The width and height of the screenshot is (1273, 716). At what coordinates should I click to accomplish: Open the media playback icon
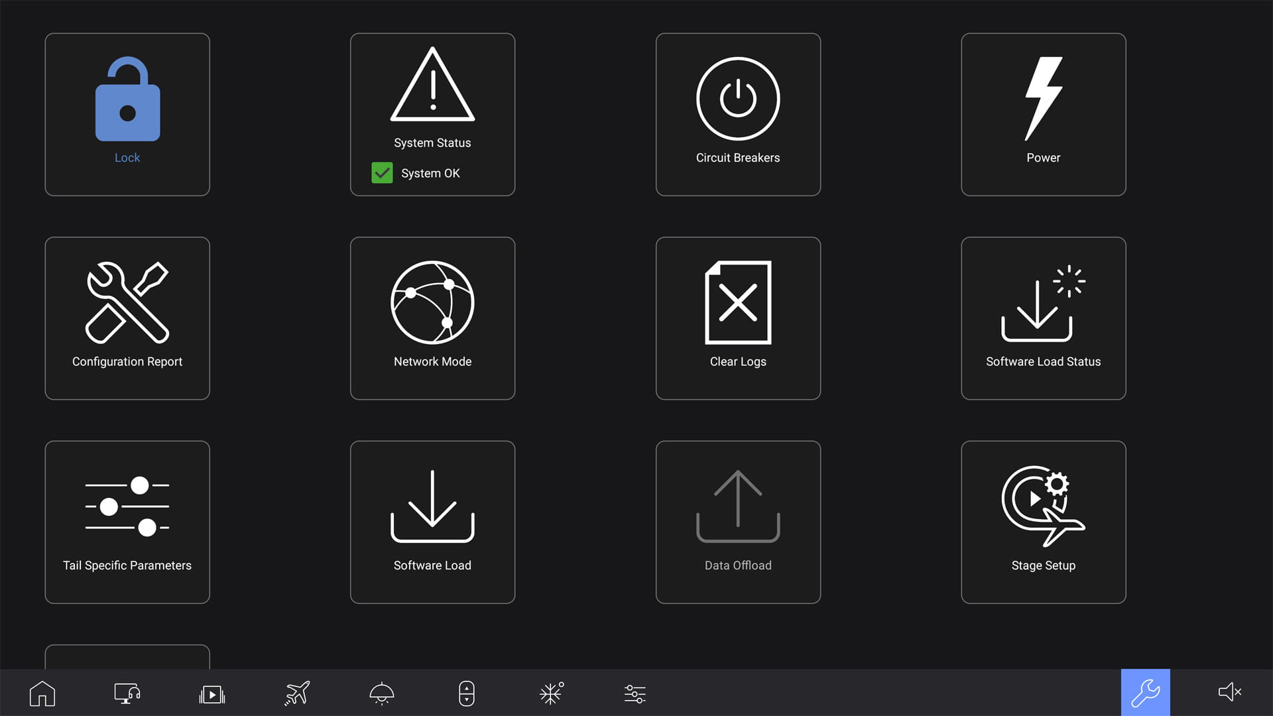211,692
